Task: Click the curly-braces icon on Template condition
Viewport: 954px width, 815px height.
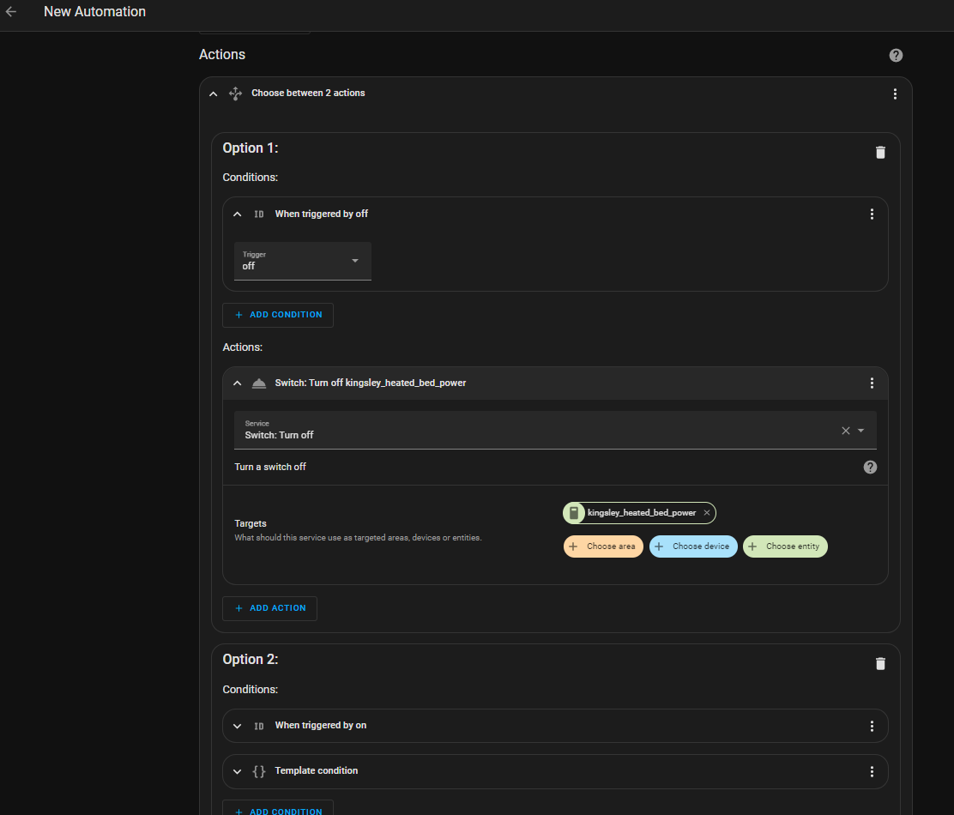Action: 258,771
